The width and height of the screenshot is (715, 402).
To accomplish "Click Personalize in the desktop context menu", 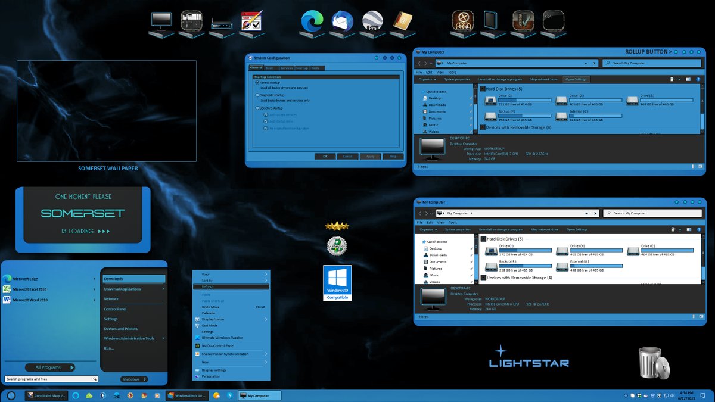I will point(231,376).
